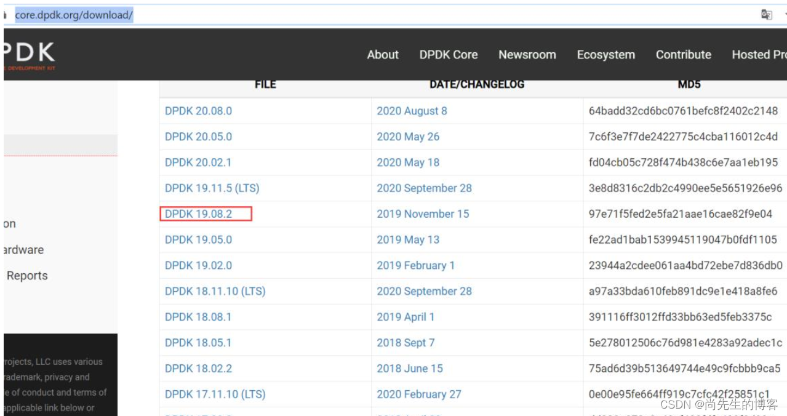787x416 pixels.
Task: Open the 2018 June 15 changelog
Action: [x=410, y=369]
